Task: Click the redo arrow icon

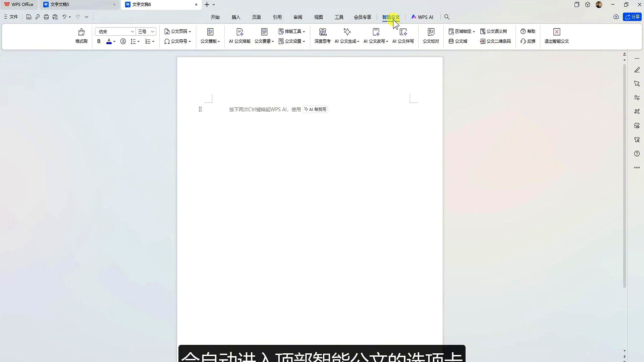Action: pos(78,17)
